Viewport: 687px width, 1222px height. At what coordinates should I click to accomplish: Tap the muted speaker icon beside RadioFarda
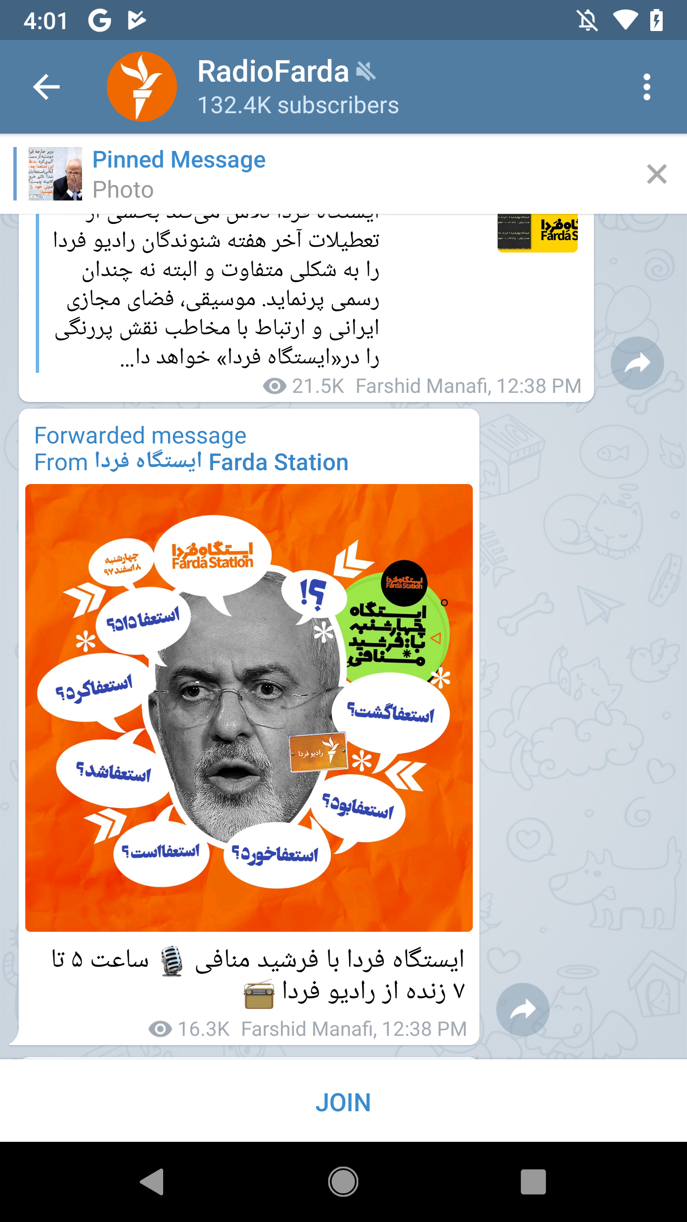click(366, 72)
